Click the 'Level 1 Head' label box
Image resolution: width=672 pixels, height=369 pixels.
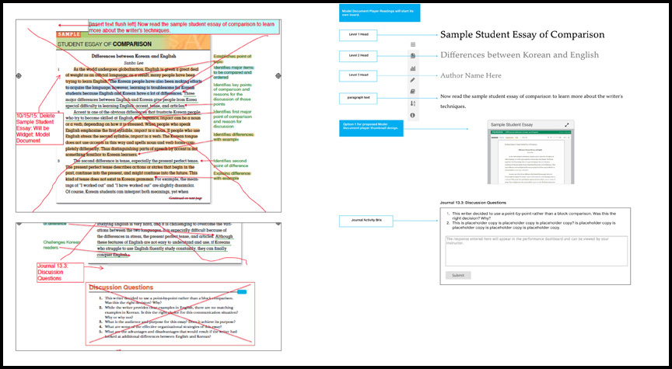[359, 35]
